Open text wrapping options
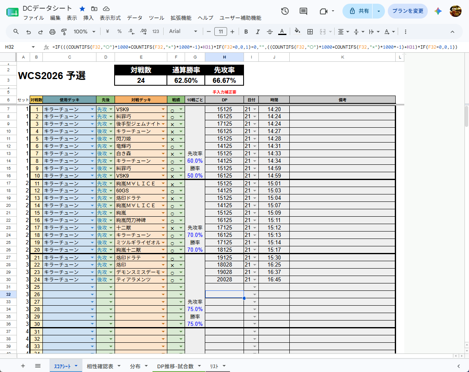The image size is (469, 372). tap(374, 32)
